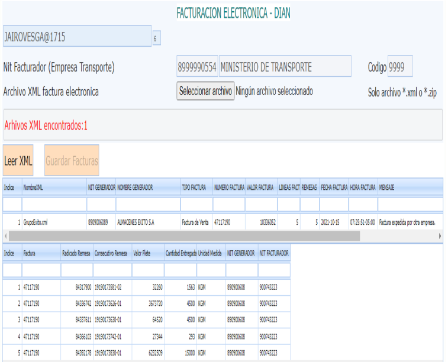Click the Guardar Facturas button
Viewport: 448px width, 362px height.
[72, 160]
